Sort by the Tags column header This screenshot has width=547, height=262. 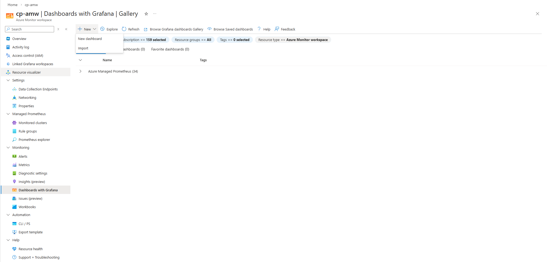pyautogui.click(x=203, y=60)
